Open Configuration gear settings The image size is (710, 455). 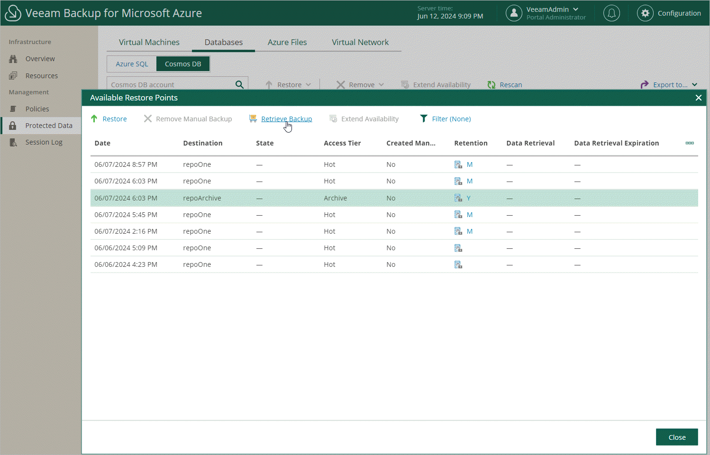coord(645,13)
